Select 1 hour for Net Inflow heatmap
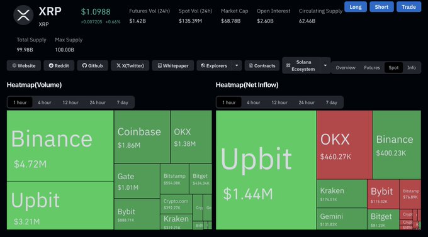The image size is (428, 237). pos(228,102)
